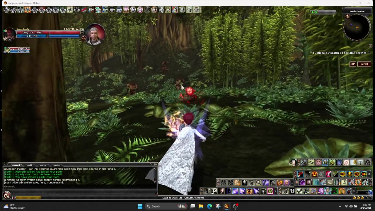Summon the horse mount icon on hotbar 4
The image size is (375, 211).
pos(335,191)
